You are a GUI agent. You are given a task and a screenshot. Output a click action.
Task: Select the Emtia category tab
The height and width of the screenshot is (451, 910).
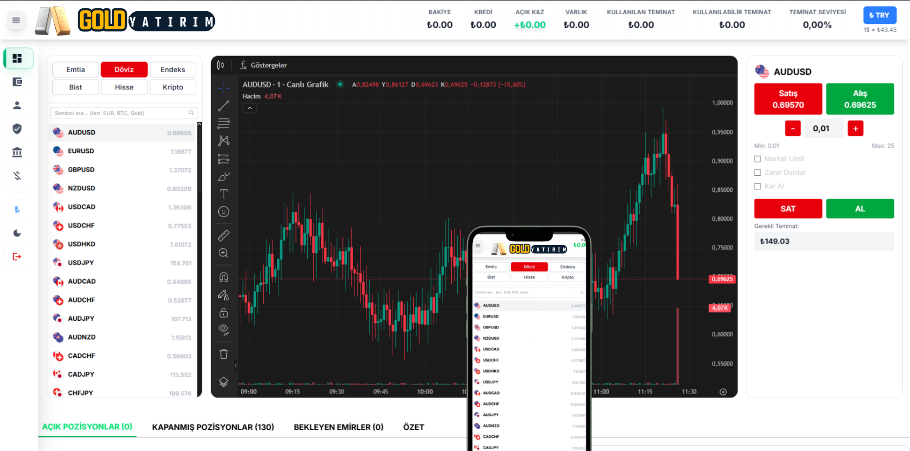pyautogui.click(x=76, y=70)
